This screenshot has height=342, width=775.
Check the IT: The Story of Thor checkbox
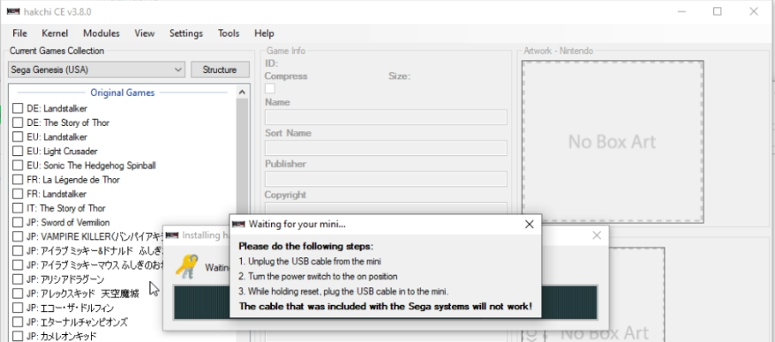18,208
